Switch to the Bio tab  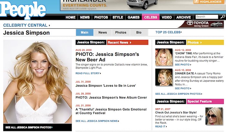pyautogui.click(x=139, y=32)
